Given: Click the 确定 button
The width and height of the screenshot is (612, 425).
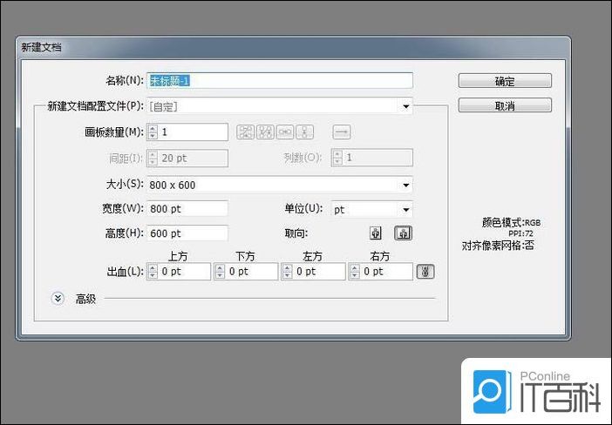Looking at the screenshot, I should (x=505, y=81).
